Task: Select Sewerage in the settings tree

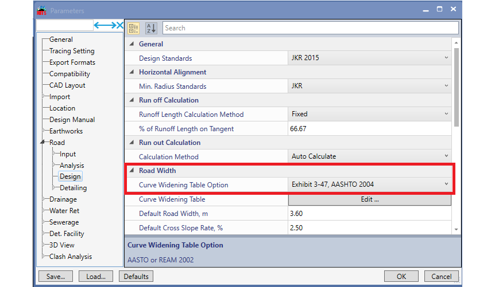Action: pyautogui.click(x=64, y=222)
